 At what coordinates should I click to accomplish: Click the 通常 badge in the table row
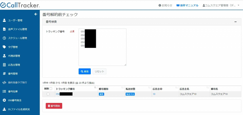click(x=102, y=94)
